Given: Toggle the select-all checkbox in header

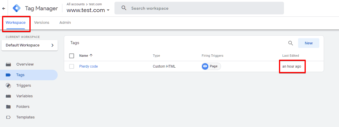Looking at the screenshot, I should point(72,56).
